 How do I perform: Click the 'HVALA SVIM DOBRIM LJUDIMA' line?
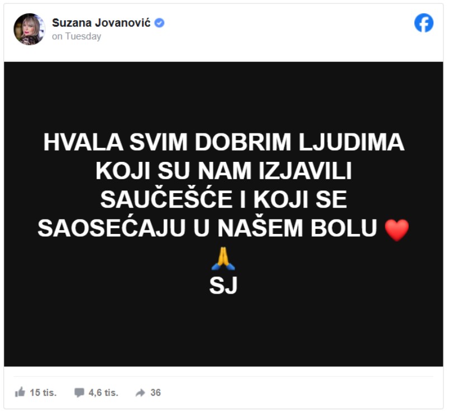click(x=223, y=142)
